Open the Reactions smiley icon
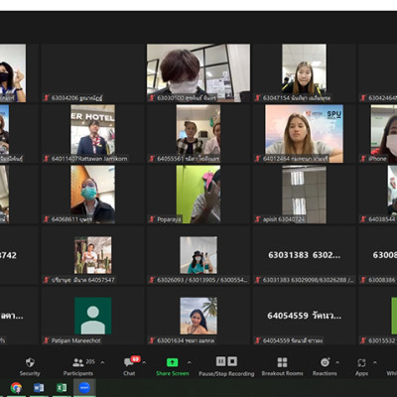The image size is (397, 397). [326, 362]
